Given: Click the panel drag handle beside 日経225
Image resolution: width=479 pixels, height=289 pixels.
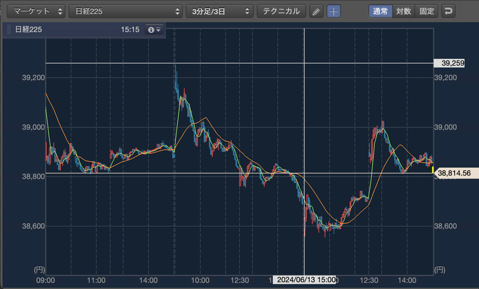Looking at the screenshot, I should point(8,29).
